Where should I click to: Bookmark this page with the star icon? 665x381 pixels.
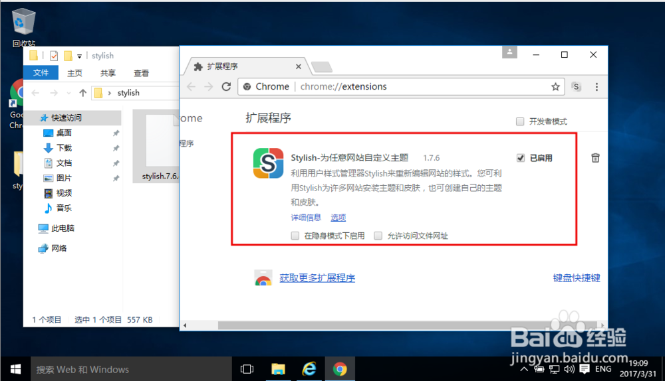tap(555, 87)
